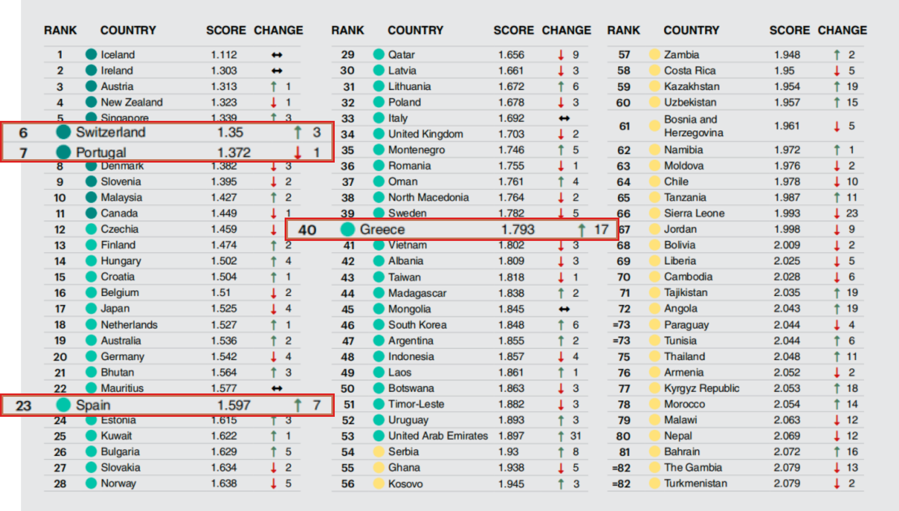Click the country name Bosnia and Herzegovina
This screenshot has width=899, height=511.
(x=693, y=126)
